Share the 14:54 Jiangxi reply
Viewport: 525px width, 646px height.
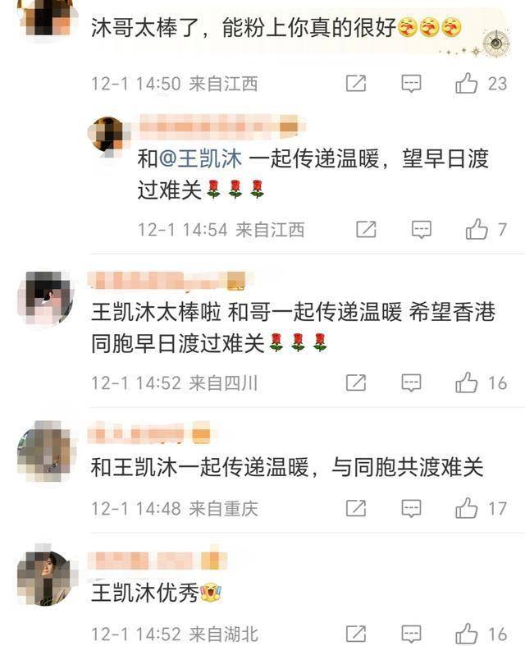click(366, 230)
